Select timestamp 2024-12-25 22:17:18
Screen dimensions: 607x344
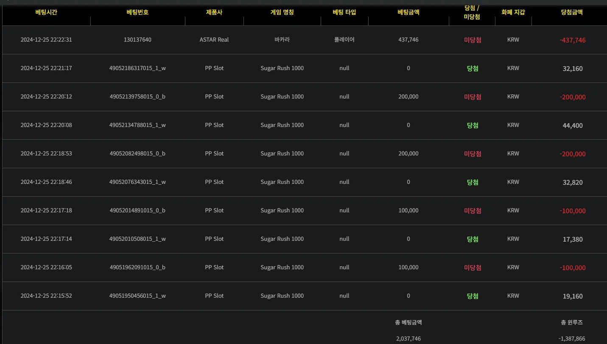point(46,210)
